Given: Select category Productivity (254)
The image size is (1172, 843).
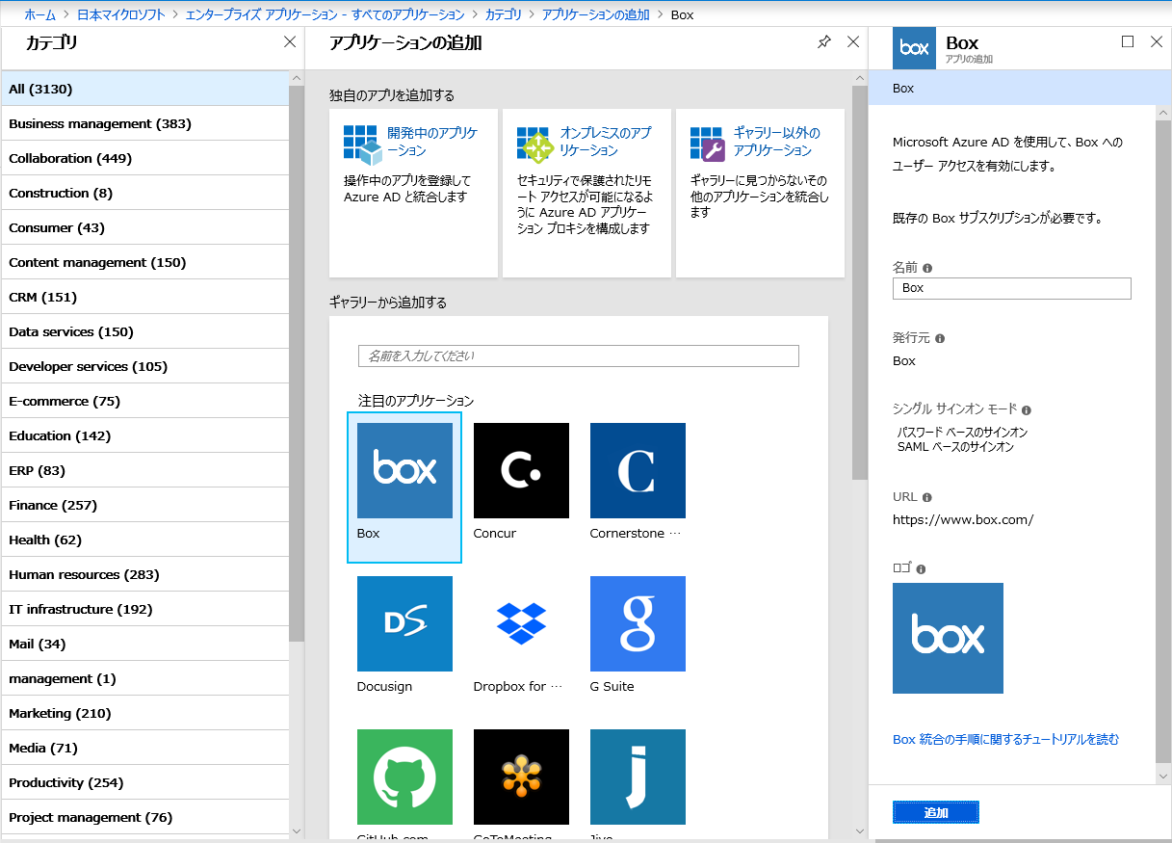Looking at the screenshot, I should (145, 782).
